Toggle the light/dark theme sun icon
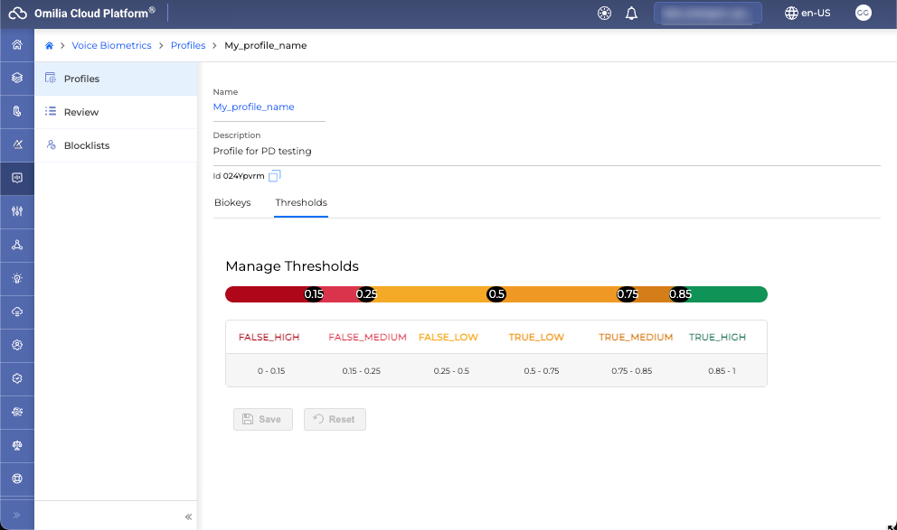The image size is (897, 530). point(605,14)
